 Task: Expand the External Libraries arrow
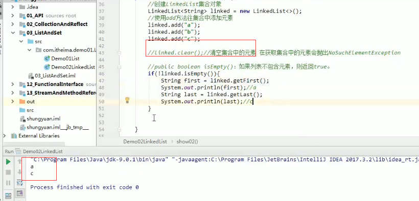click(4, 136)
